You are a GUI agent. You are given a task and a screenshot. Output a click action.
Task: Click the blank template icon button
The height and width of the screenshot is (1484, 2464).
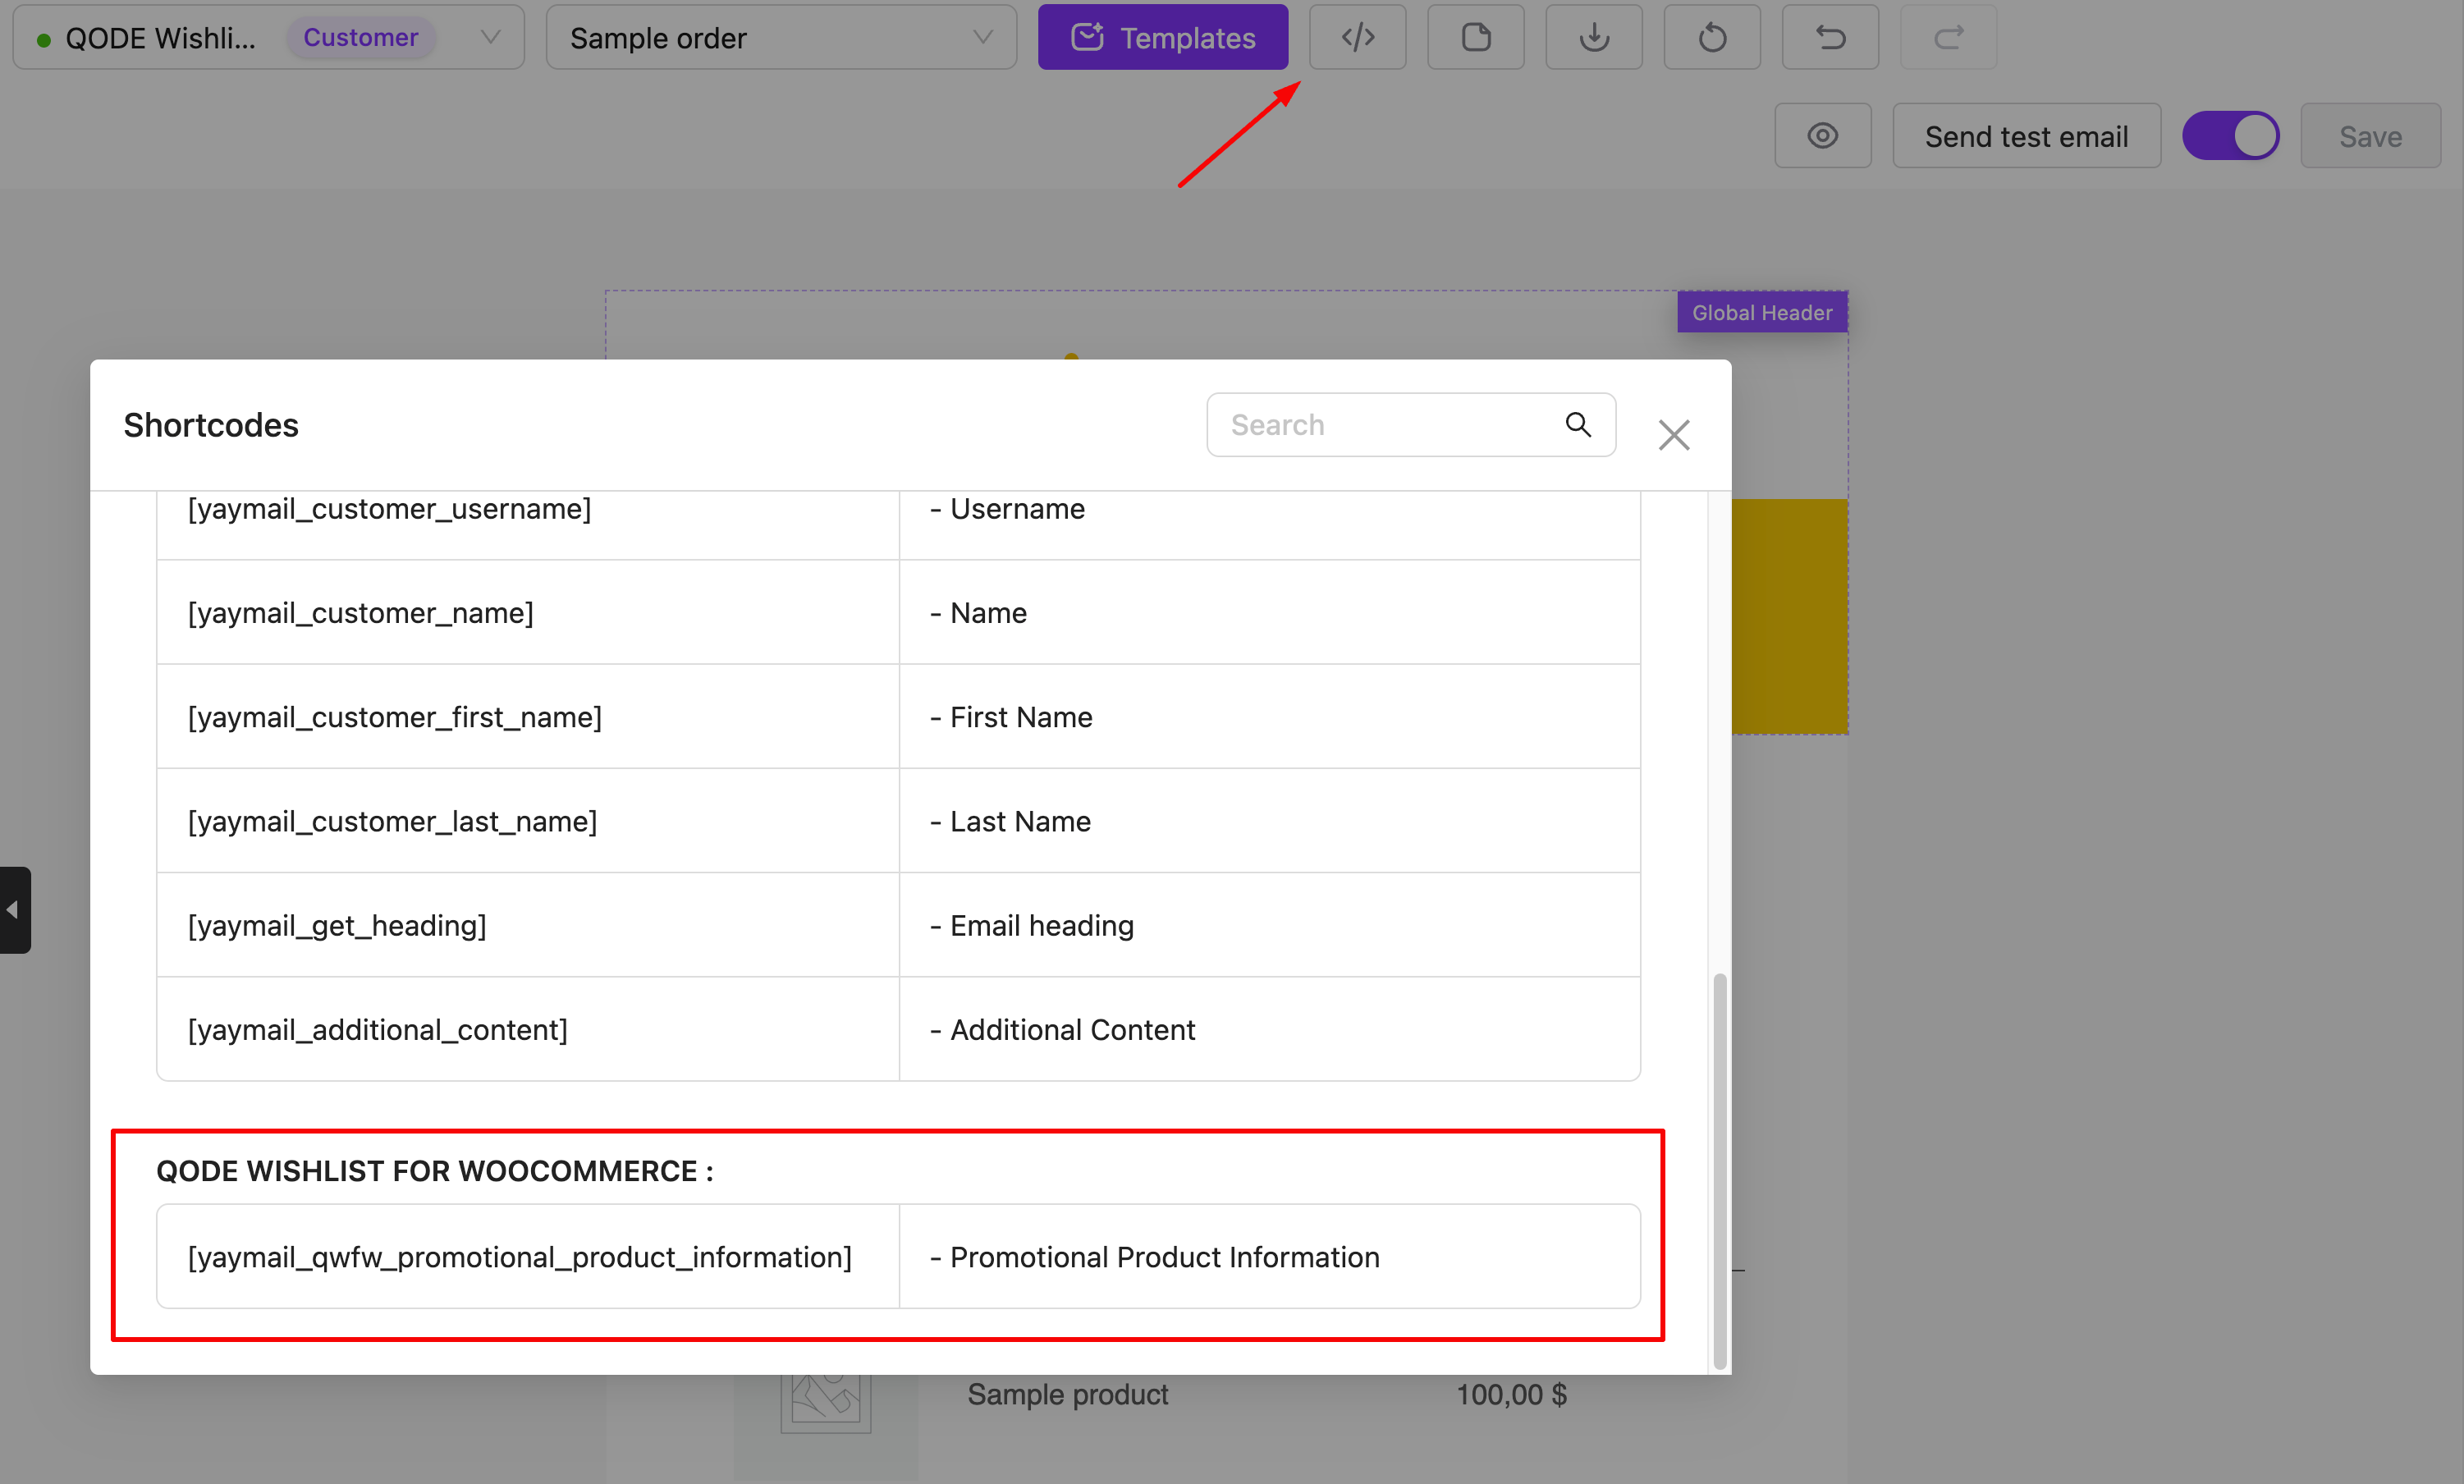pos(1475,37)
